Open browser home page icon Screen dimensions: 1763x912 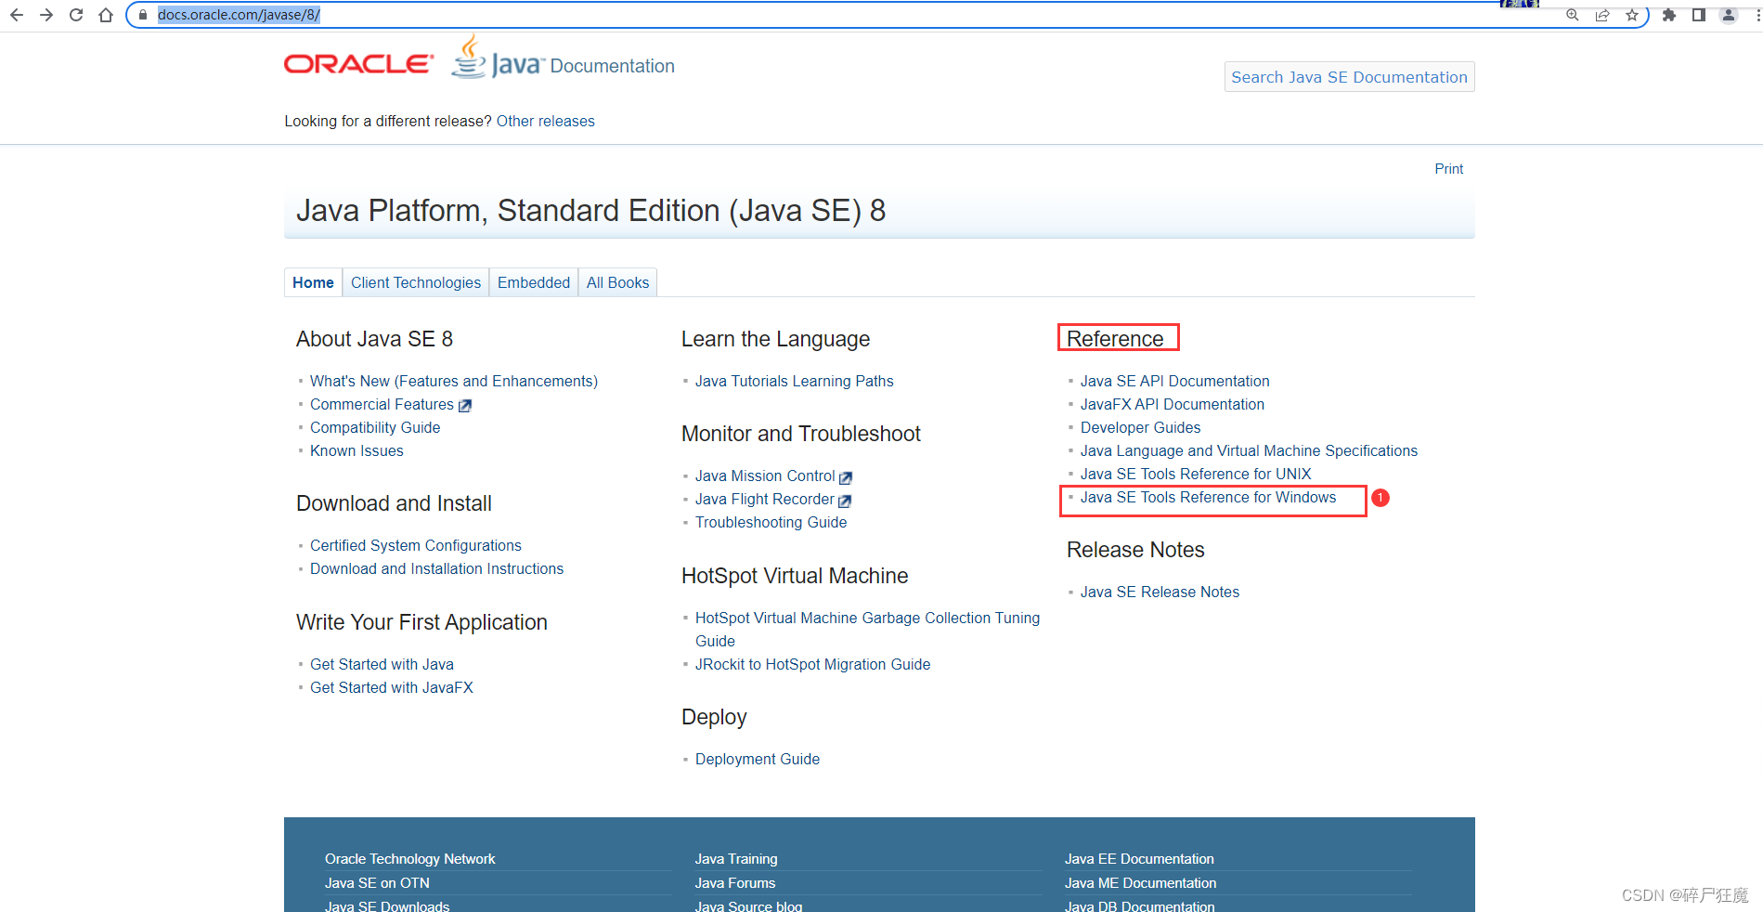(106, 15)
